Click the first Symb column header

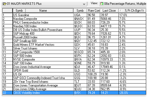pos(19,11)
